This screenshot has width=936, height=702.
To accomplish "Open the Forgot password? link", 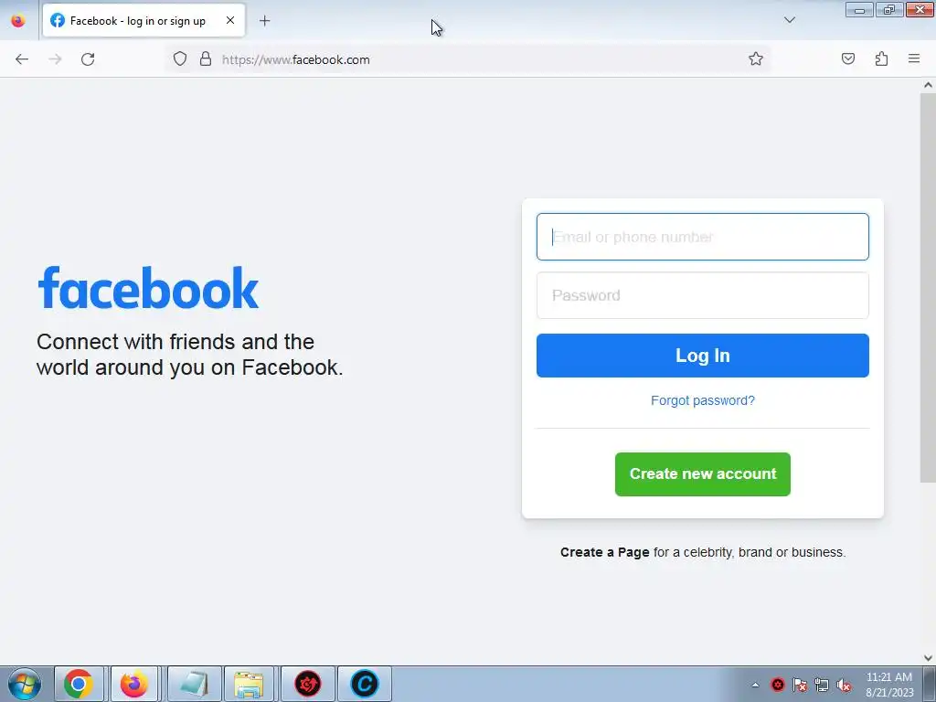I will click(703, 400).
